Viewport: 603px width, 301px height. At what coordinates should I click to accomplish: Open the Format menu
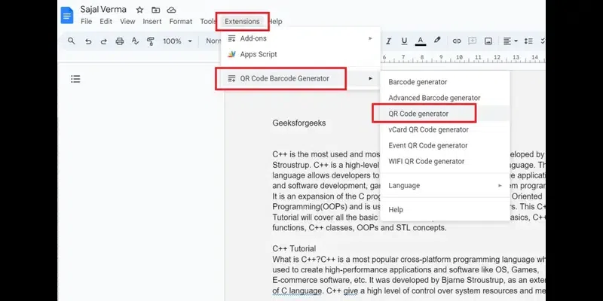click(x=181, y=22)
